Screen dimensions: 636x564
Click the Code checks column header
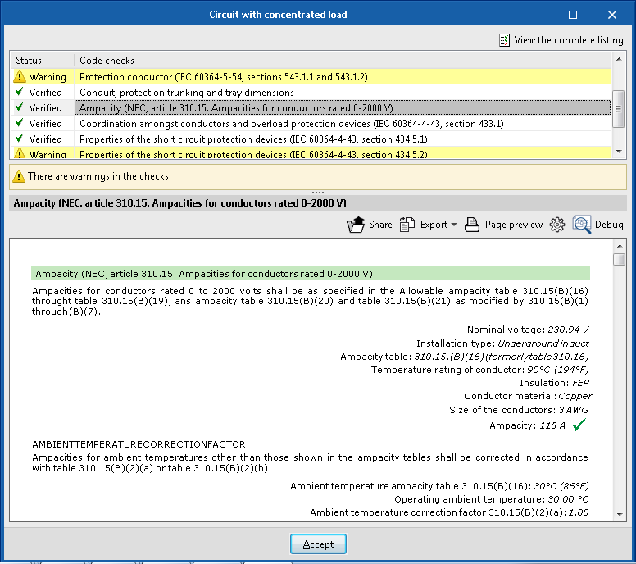[x=107, y=61]
